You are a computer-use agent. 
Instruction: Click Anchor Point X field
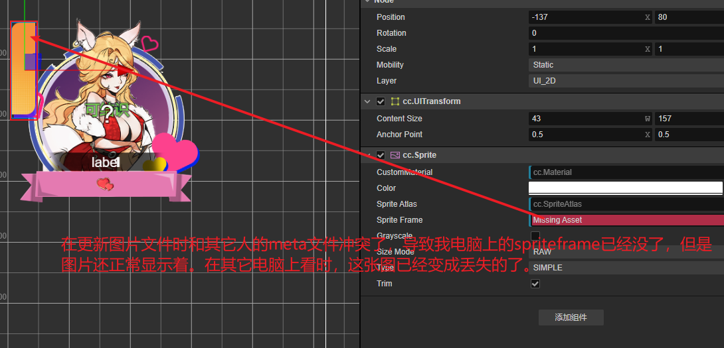590,135
